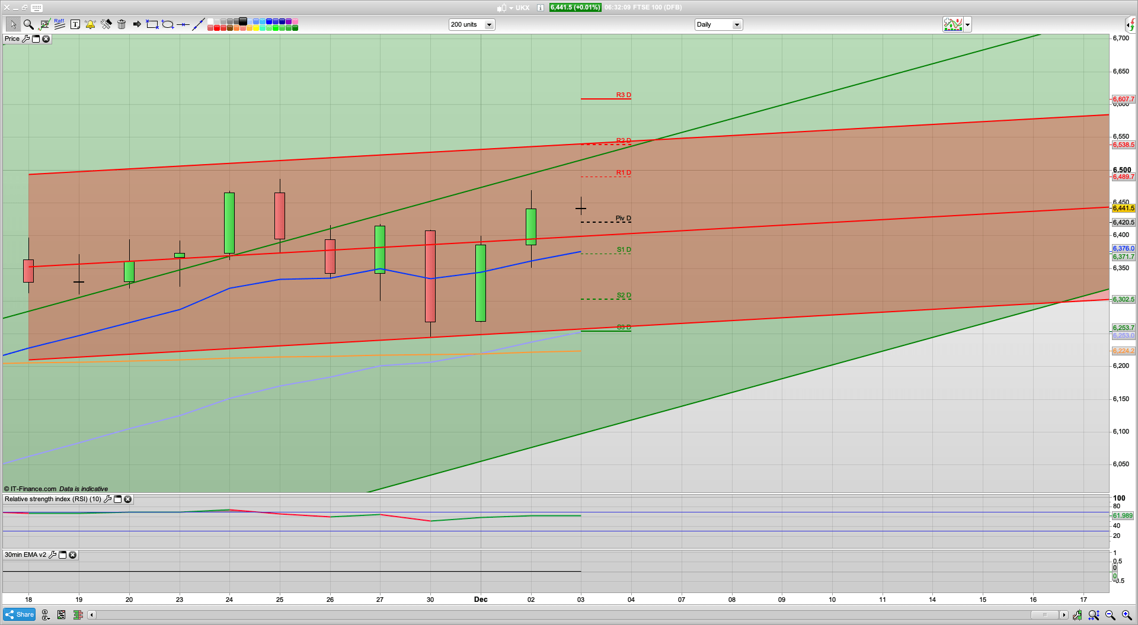
Task: Select the magnifier zoom tool in toolbar
Action: [x=28, y=24]
